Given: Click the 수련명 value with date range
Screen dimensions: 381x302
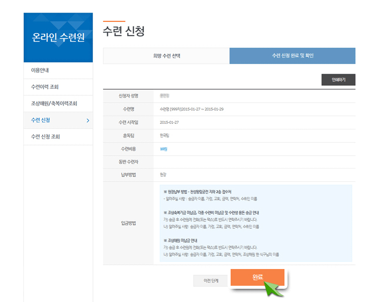Looking at the screenshot, I should coord(192,109).
